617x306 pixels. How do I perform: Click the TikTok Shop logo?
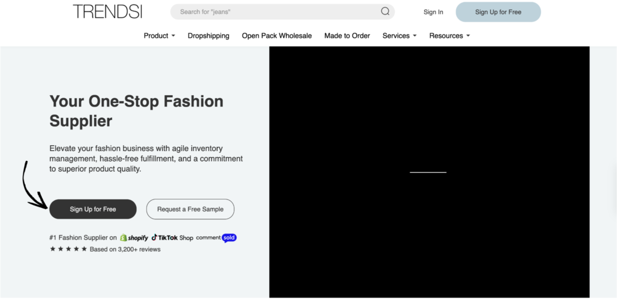[172, 237]
